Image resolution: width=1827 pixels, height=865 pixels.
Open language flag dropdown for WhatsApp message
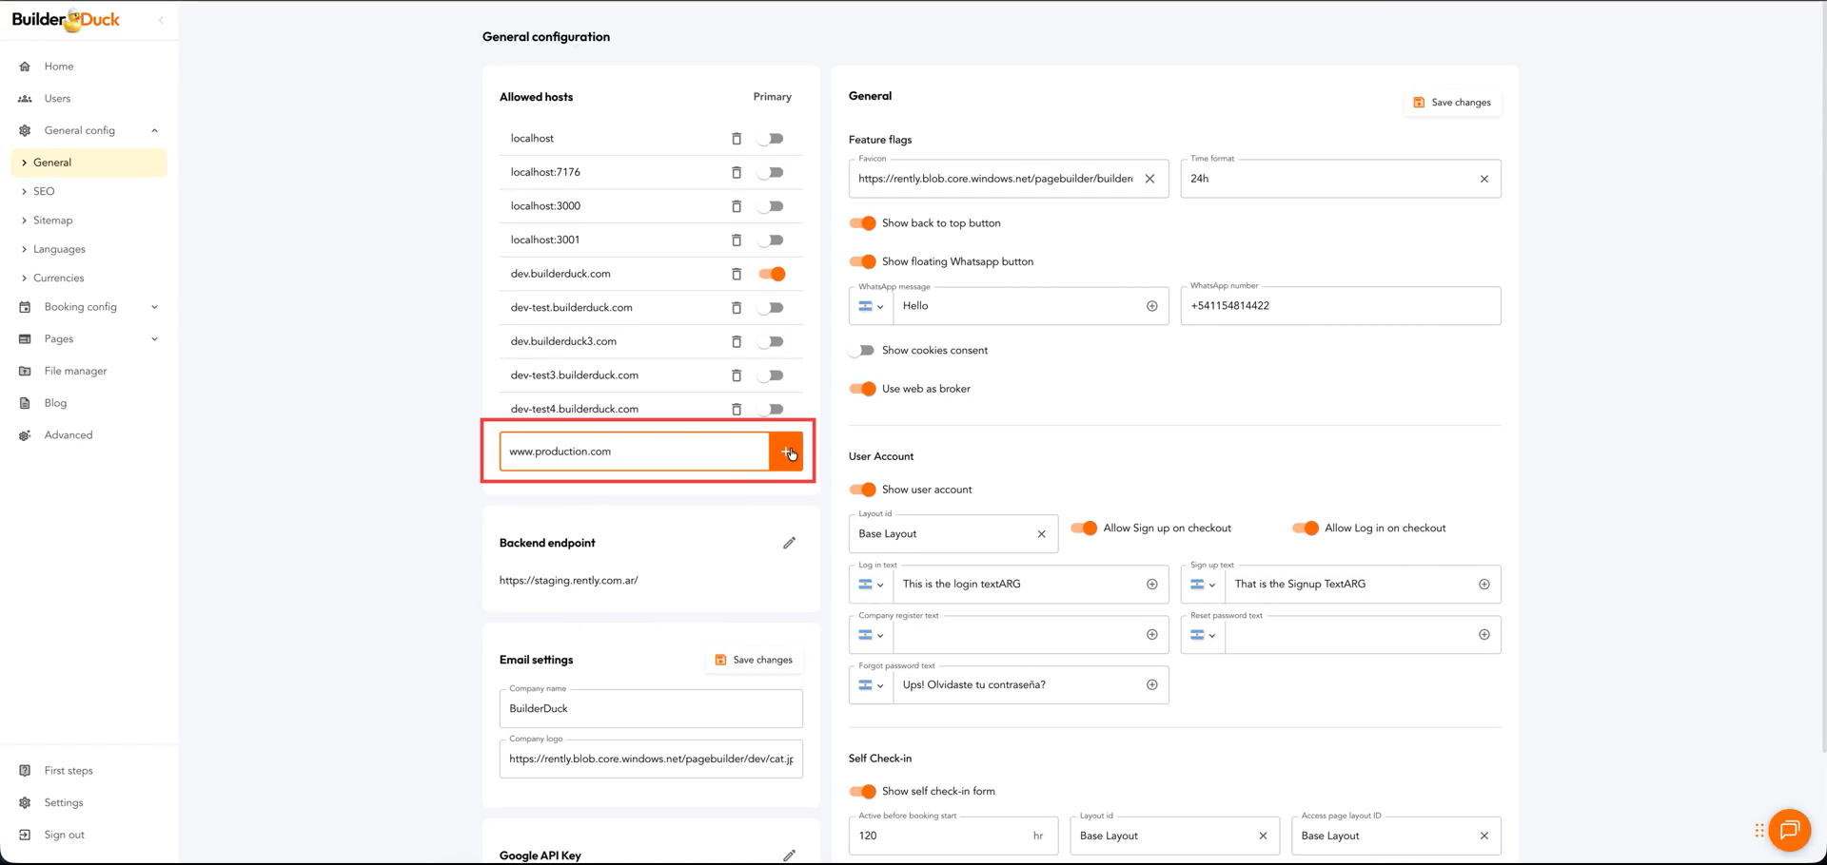(x=871, y=306)
